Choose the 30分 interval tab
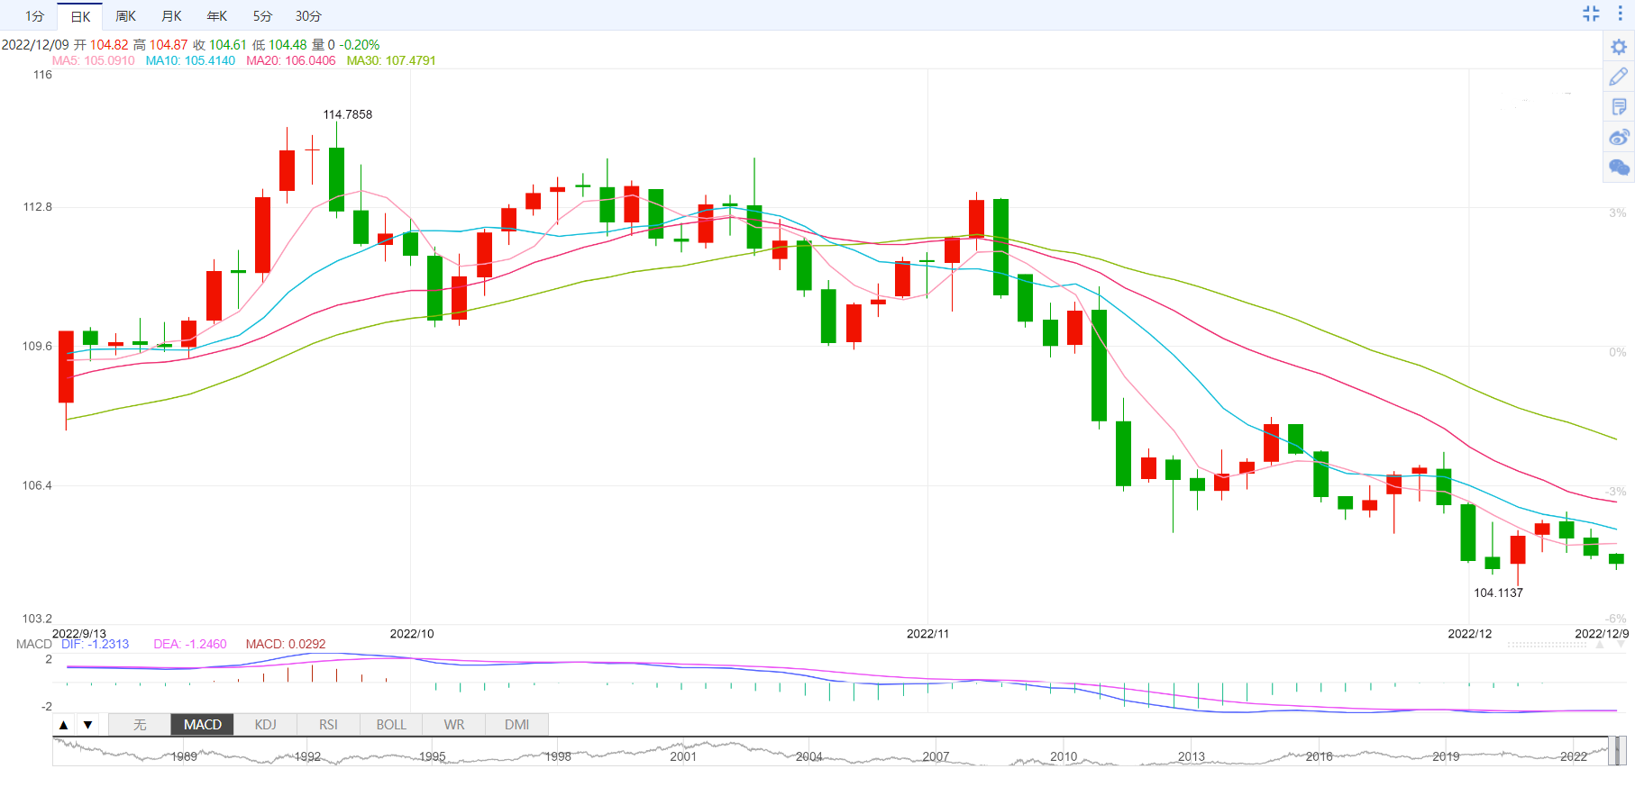This screenshot has width=1635, height=787. tap(308, 16)
